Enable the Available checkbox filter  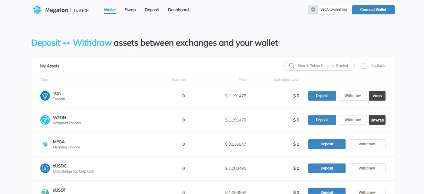(363, 66)
